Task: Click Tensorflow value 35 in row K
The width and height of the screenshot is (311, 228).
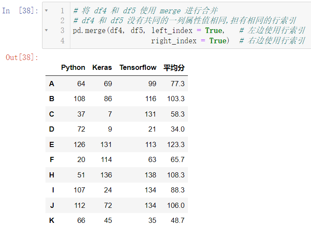Action: (152, 220)
